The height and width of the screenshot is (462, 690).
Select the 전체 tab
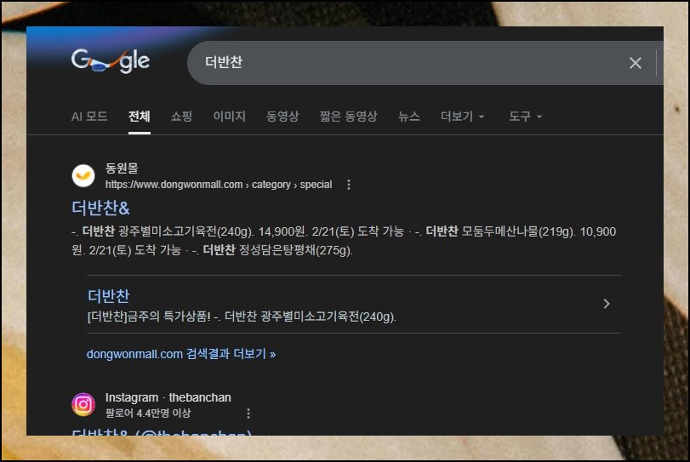tap(139, 117)
